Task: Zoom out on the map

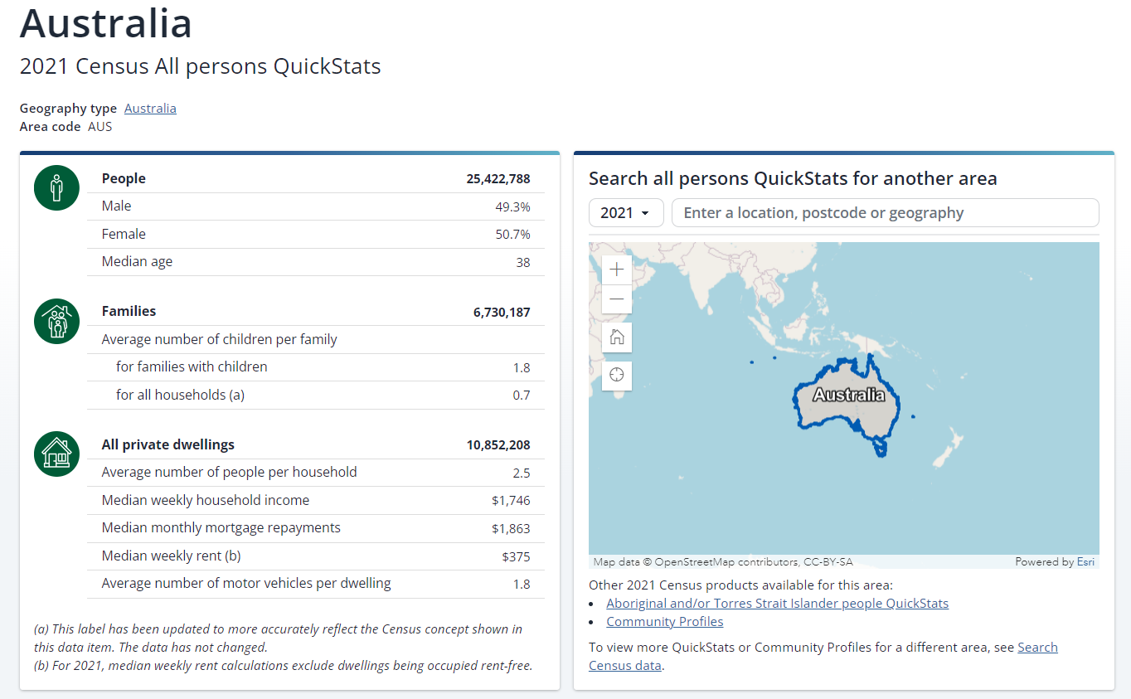Action: (x=616, y=299)
